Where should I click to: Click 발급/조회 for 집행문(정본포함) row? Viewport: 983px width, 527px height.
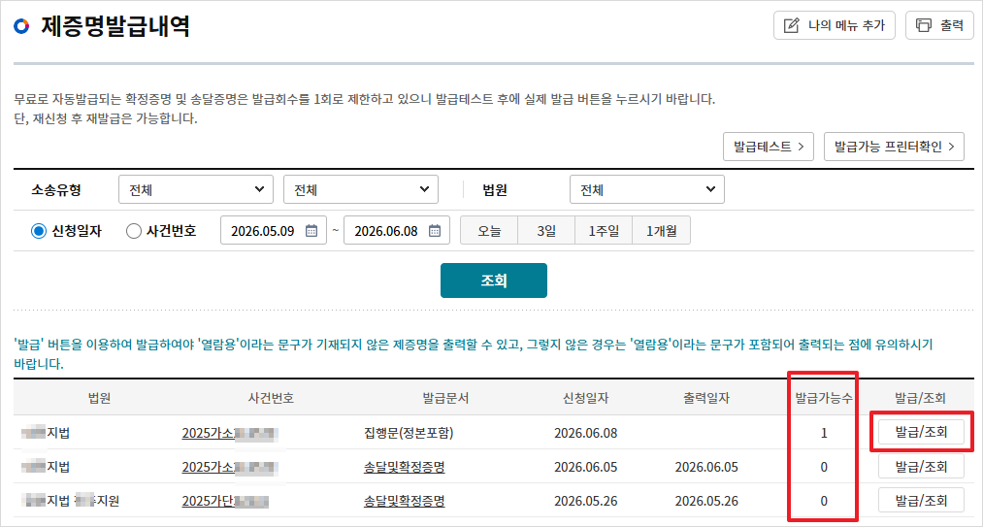click(x=921, y=432)
